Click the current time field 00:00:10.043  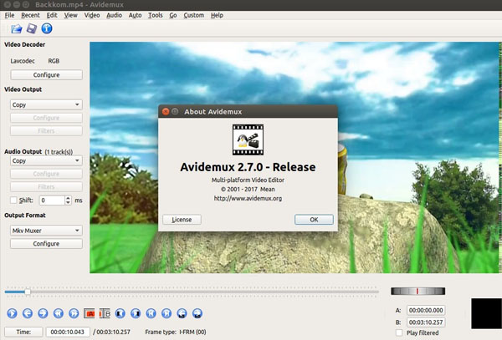[x=68, y=332]
